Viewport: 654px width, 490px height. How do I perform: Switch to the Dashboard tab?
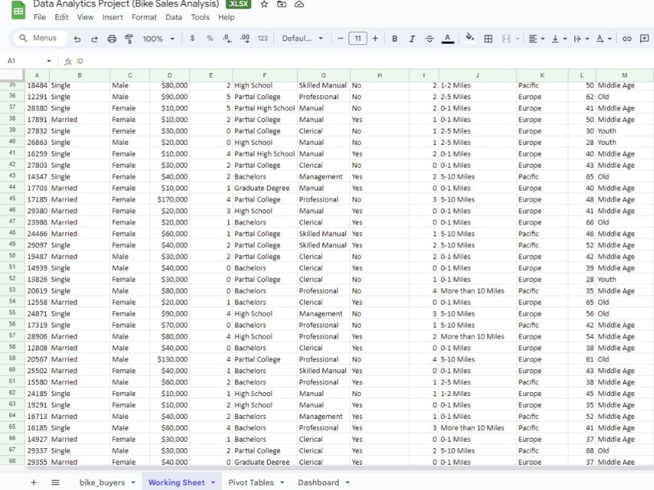click(x=318, y=483)
